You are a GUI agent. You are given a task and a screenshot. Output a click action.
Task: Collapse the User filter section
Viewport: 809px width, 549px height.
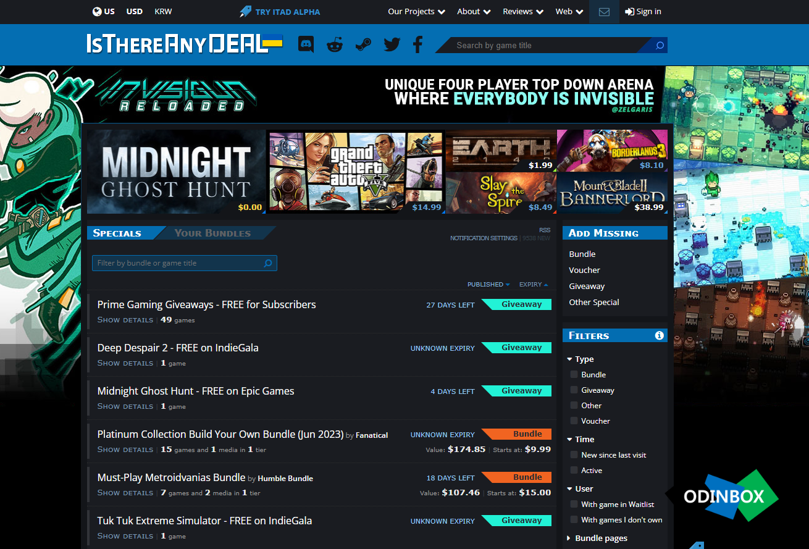(x=580, y=488)
